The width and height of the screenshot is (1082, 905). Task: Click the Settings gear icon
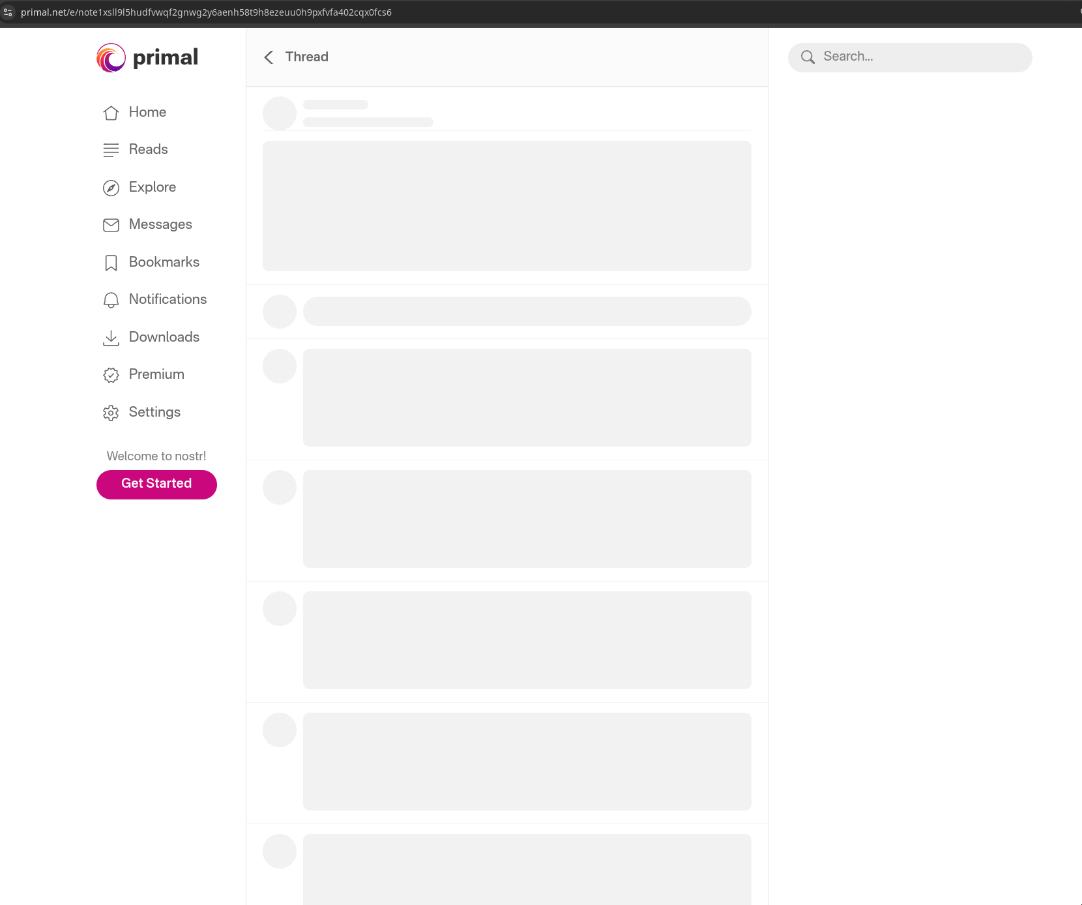pyautogui.click(x=111, y=413)
